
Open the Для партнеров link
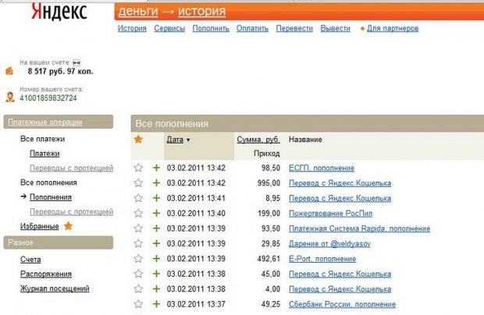pos(393,28)
